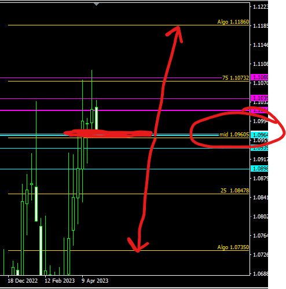This screenshot has height=289, width=286.
Task: Select the "75 1.10732" level label
Action: [236, 78]
